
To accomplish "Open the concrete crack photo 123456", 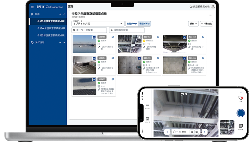I will pos(175,65).
